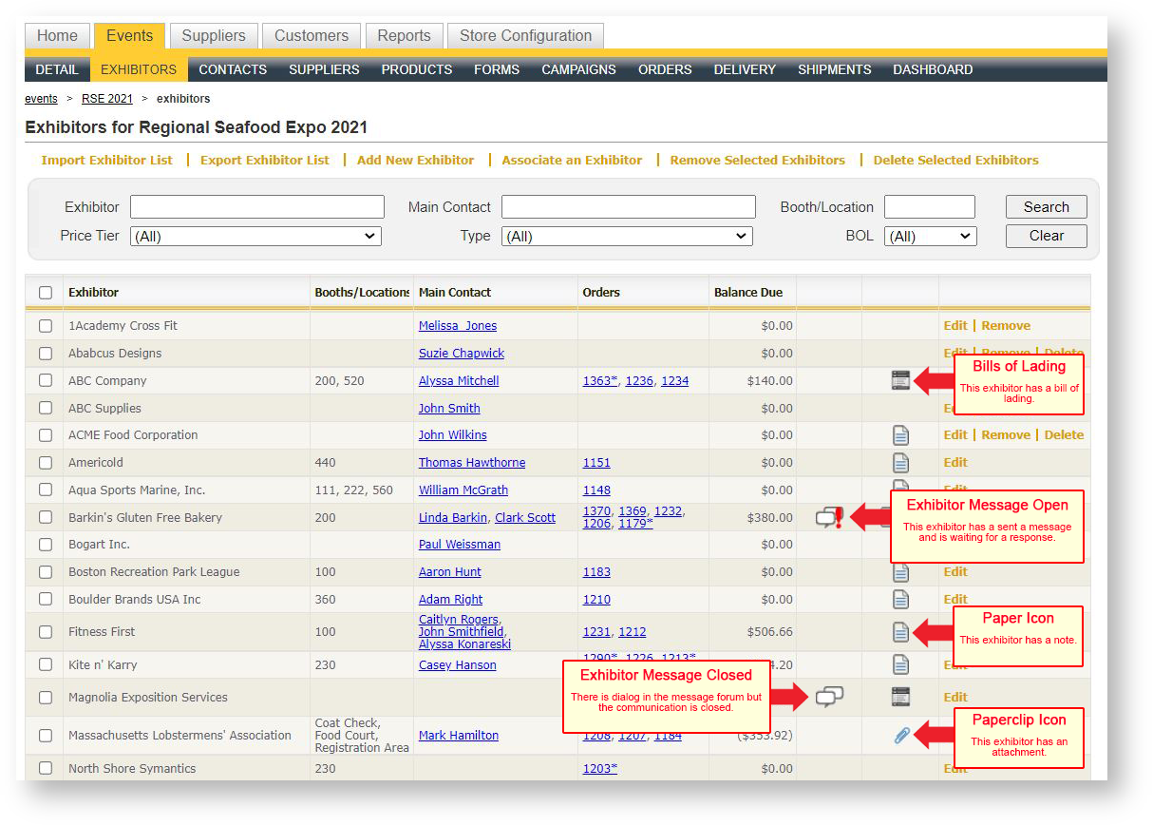Open ABC Company bill of lading icon
The height and width of the screenshot is (826, 1153).
tap(900, 381)
